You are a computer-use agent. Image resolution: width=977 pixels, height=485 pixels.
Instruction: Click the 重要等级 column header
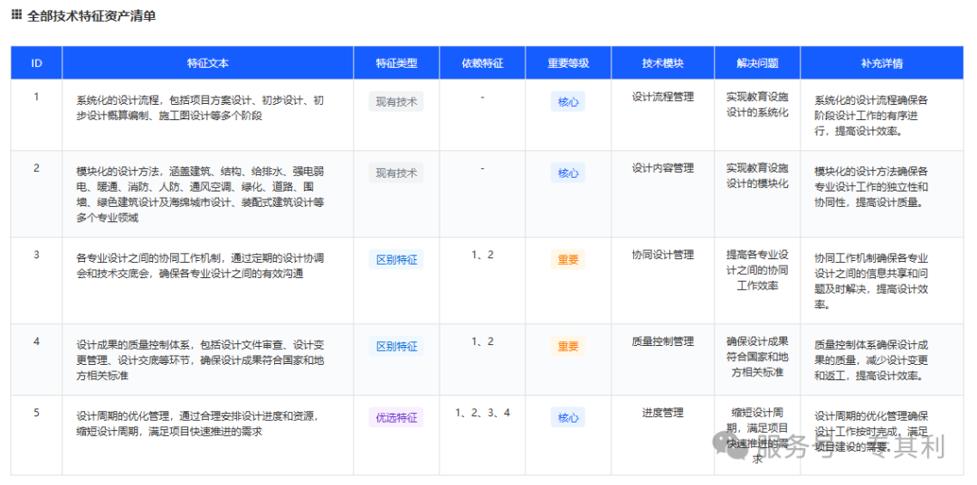click(568, 63)
